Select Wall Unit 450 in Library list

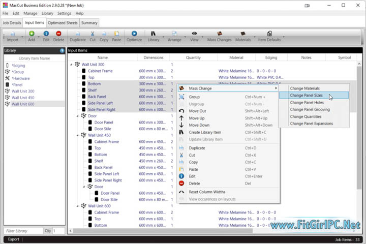coord(23,97)
